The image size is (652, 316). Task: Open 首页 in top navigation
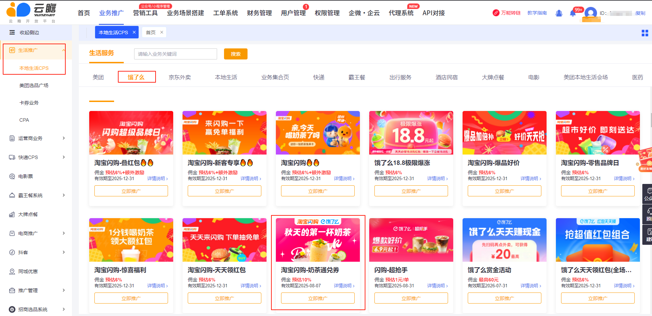pyautogui.click(x=84, y=13)
